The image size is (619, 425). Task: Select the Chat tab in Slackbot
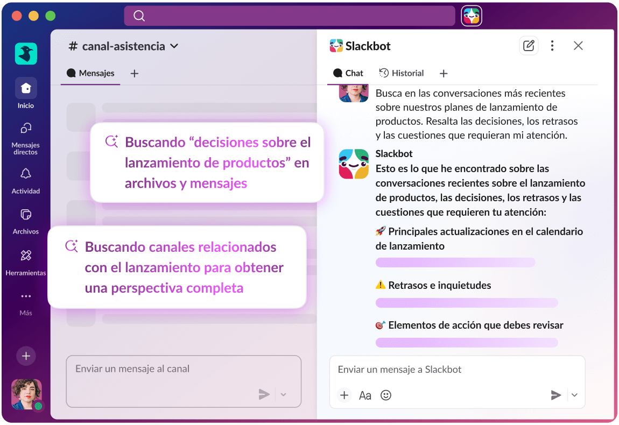[348, 73]
